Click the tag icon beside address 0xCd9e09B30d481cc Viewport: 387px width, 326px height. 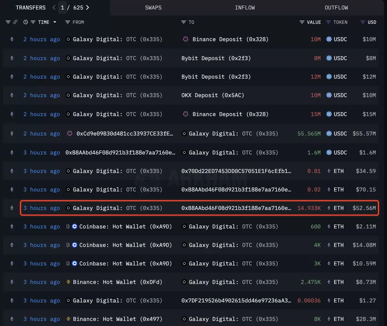pos(69,134)
